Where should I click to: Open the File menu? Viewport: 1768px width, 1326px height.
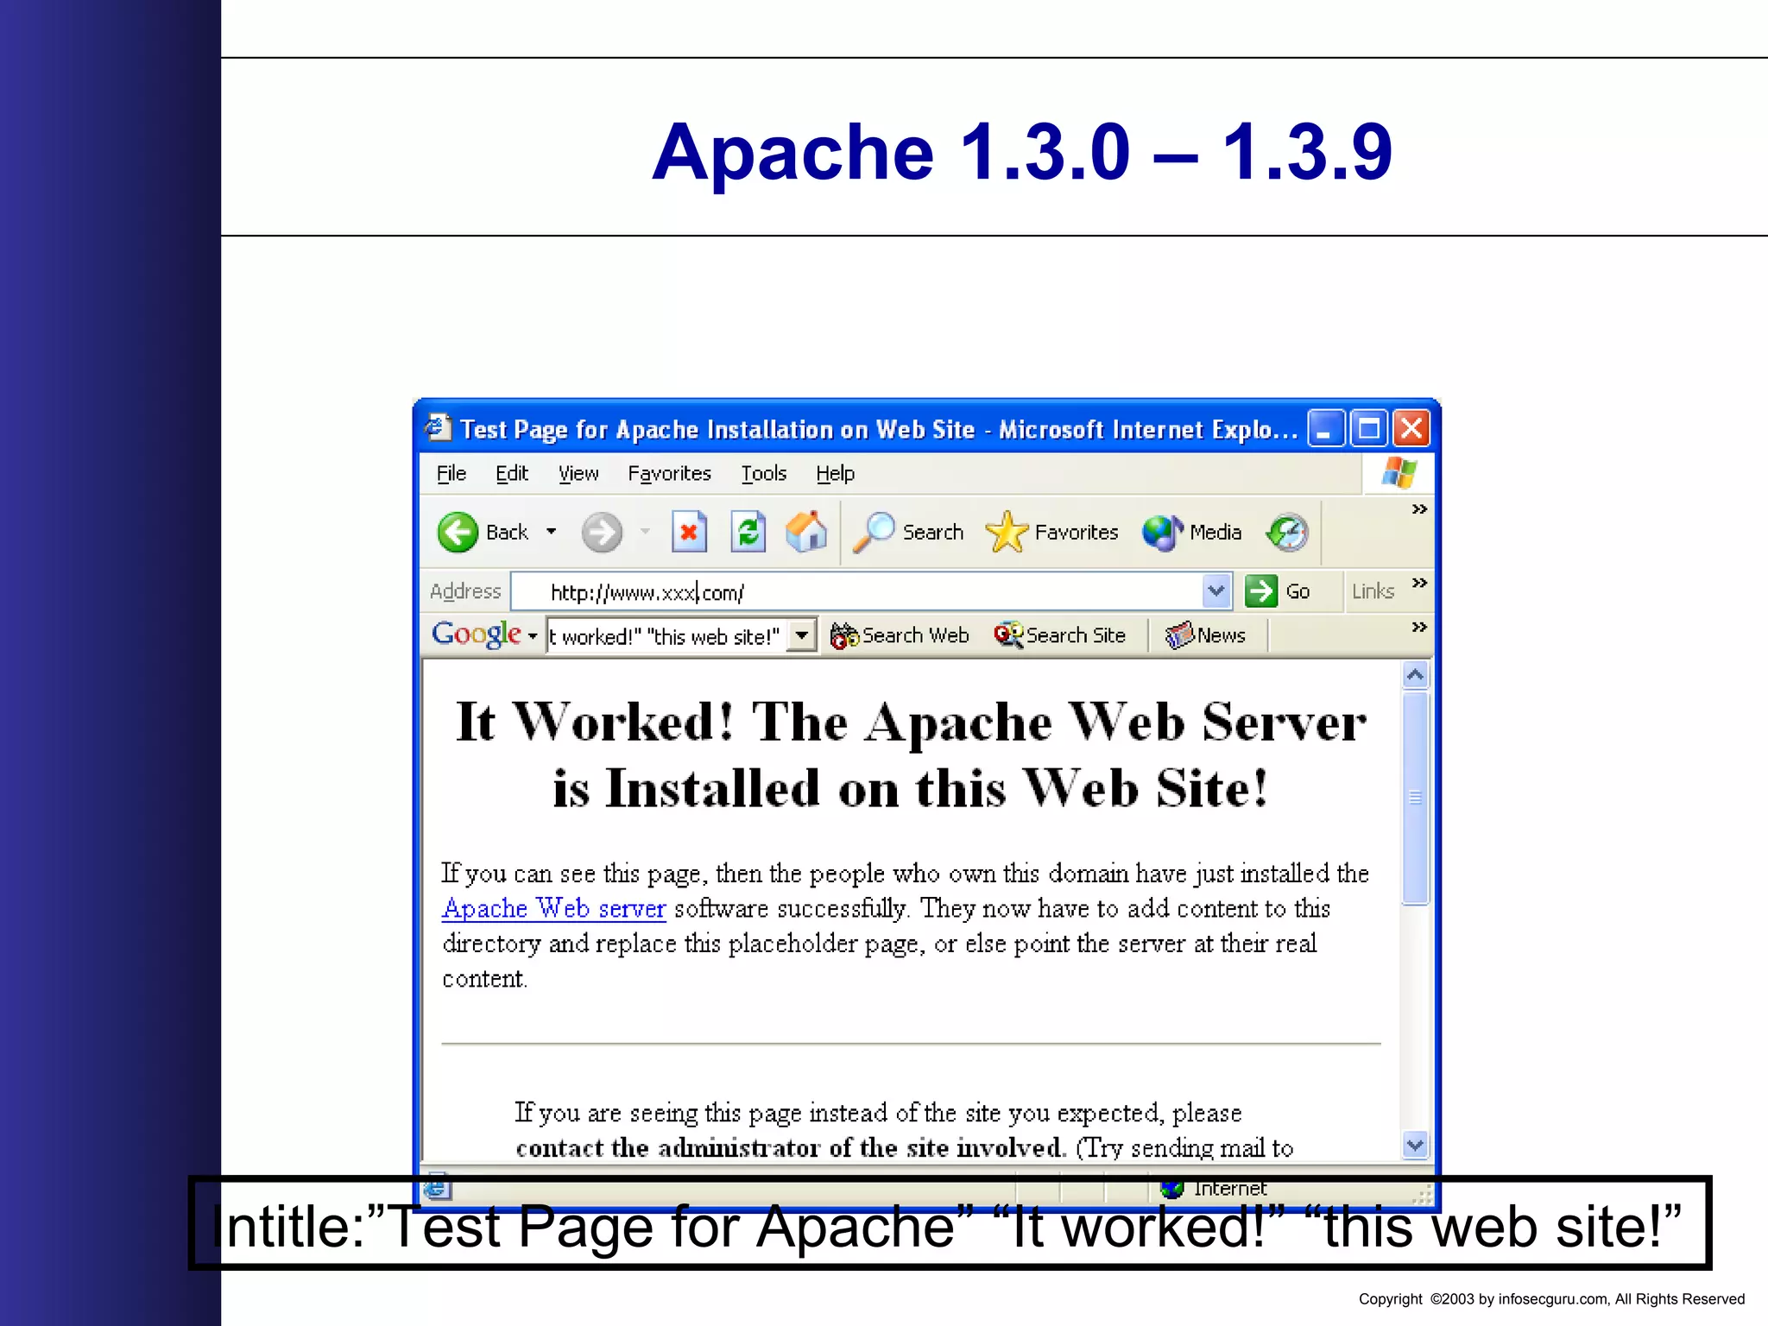coord(451,473)
